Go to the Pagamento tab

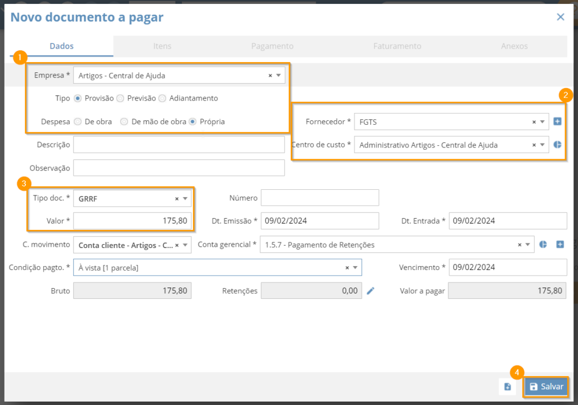[x=273, y=46]
